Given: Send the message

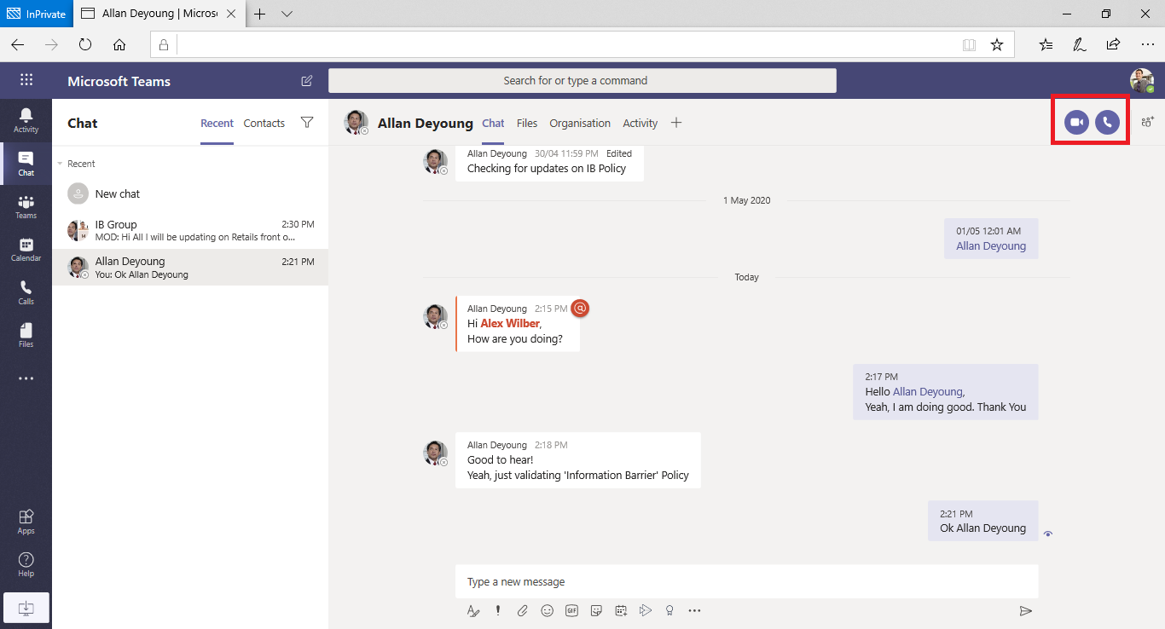Looking at the screenshot, I should 1026,610.
